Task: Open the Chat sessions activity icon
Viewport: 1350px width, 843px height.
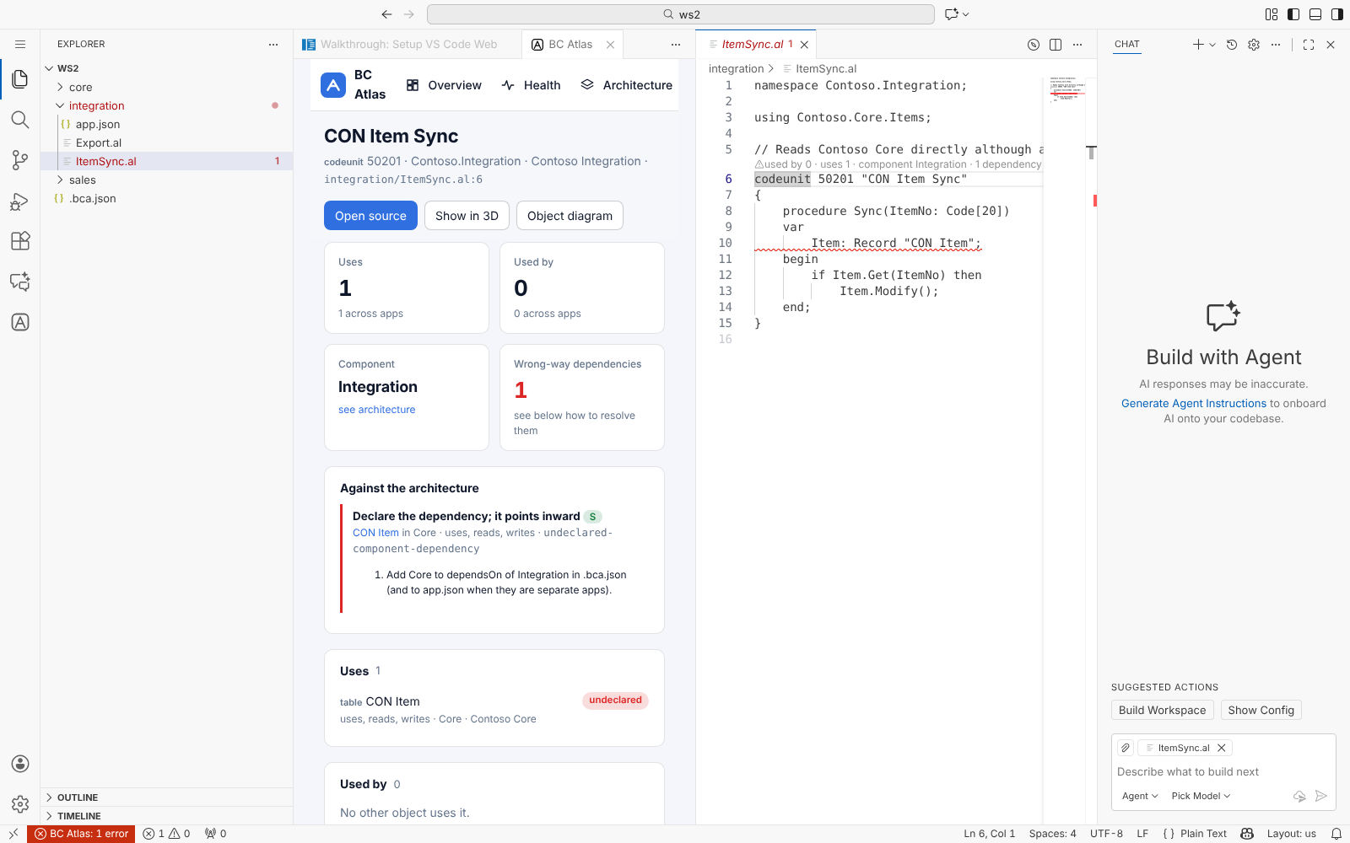Action: (x=20, y=282)
